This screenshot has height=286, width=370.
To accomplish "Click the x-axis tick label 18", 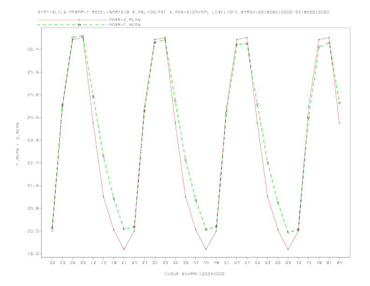I will 114,263.
